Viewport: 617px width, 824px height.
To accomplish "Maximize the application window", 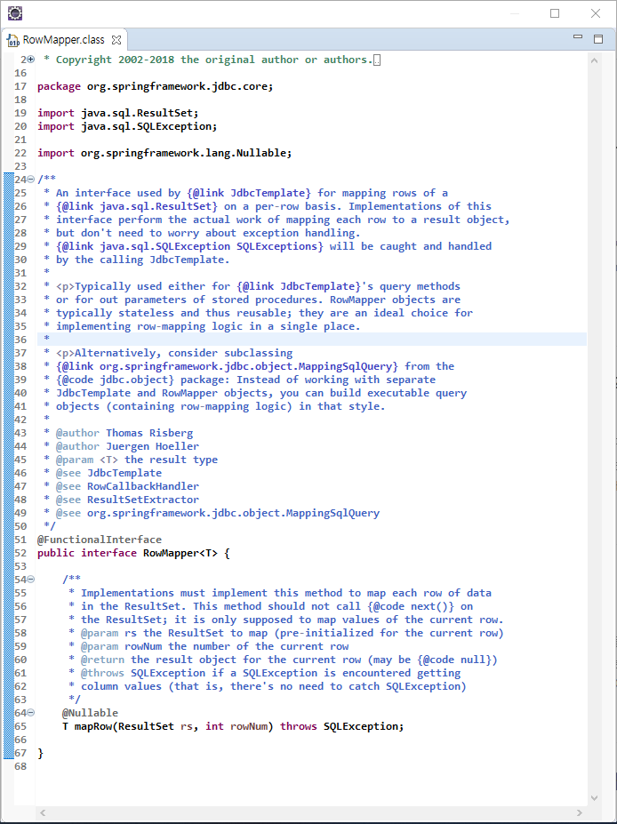I will point(555,13).
